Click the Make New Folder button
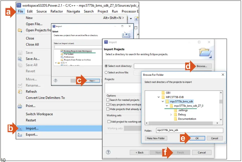This screenshot has height=162, width=242. coord(156,138)
